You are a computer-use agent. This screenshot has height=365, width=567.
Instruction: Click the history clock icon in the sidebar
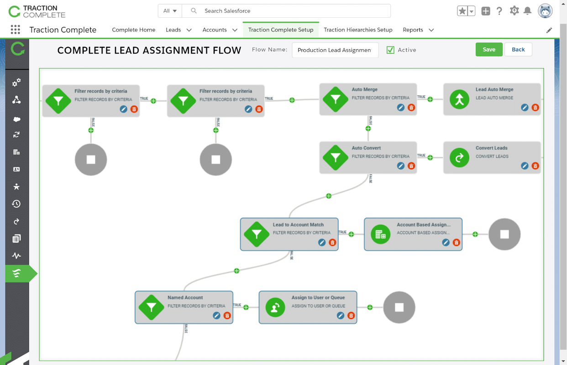(x=17, y=204)
